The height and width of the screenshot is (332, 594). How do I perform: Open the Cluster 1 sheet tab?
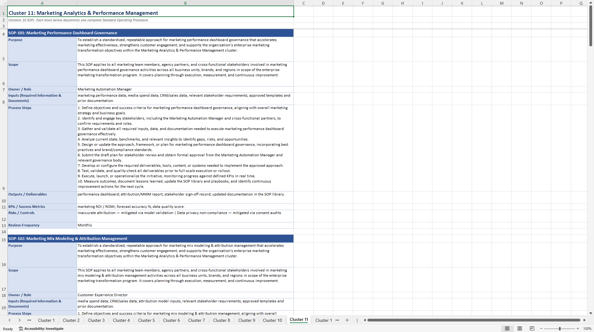[x=46, y=320]
